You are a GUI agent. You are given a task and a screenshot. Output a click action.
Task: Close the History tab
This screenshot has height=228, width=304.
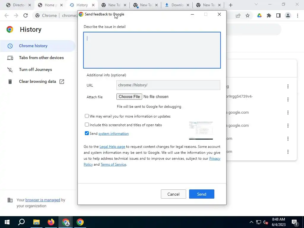point(93,5)
